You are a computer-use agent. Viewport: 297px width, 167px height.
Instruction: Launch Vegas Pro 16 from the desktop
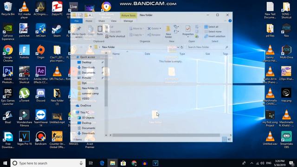point(24,138)
